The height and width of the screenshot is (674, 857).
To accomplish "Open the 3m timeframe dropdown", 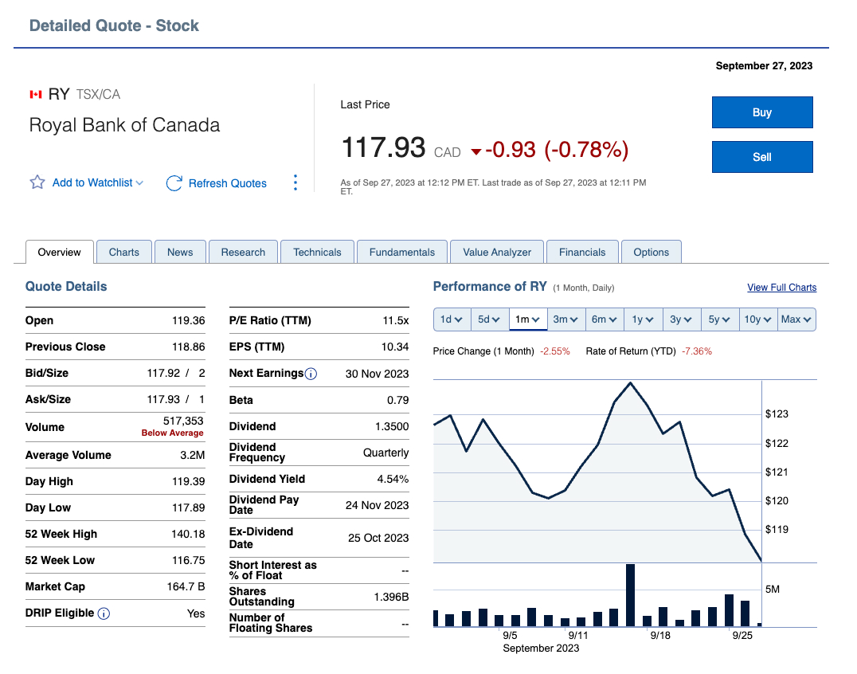I will pos(565,319).
